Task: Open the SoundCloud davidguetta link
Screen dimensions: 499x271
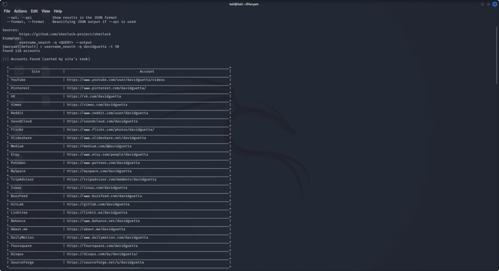Action: click(102, 121)
